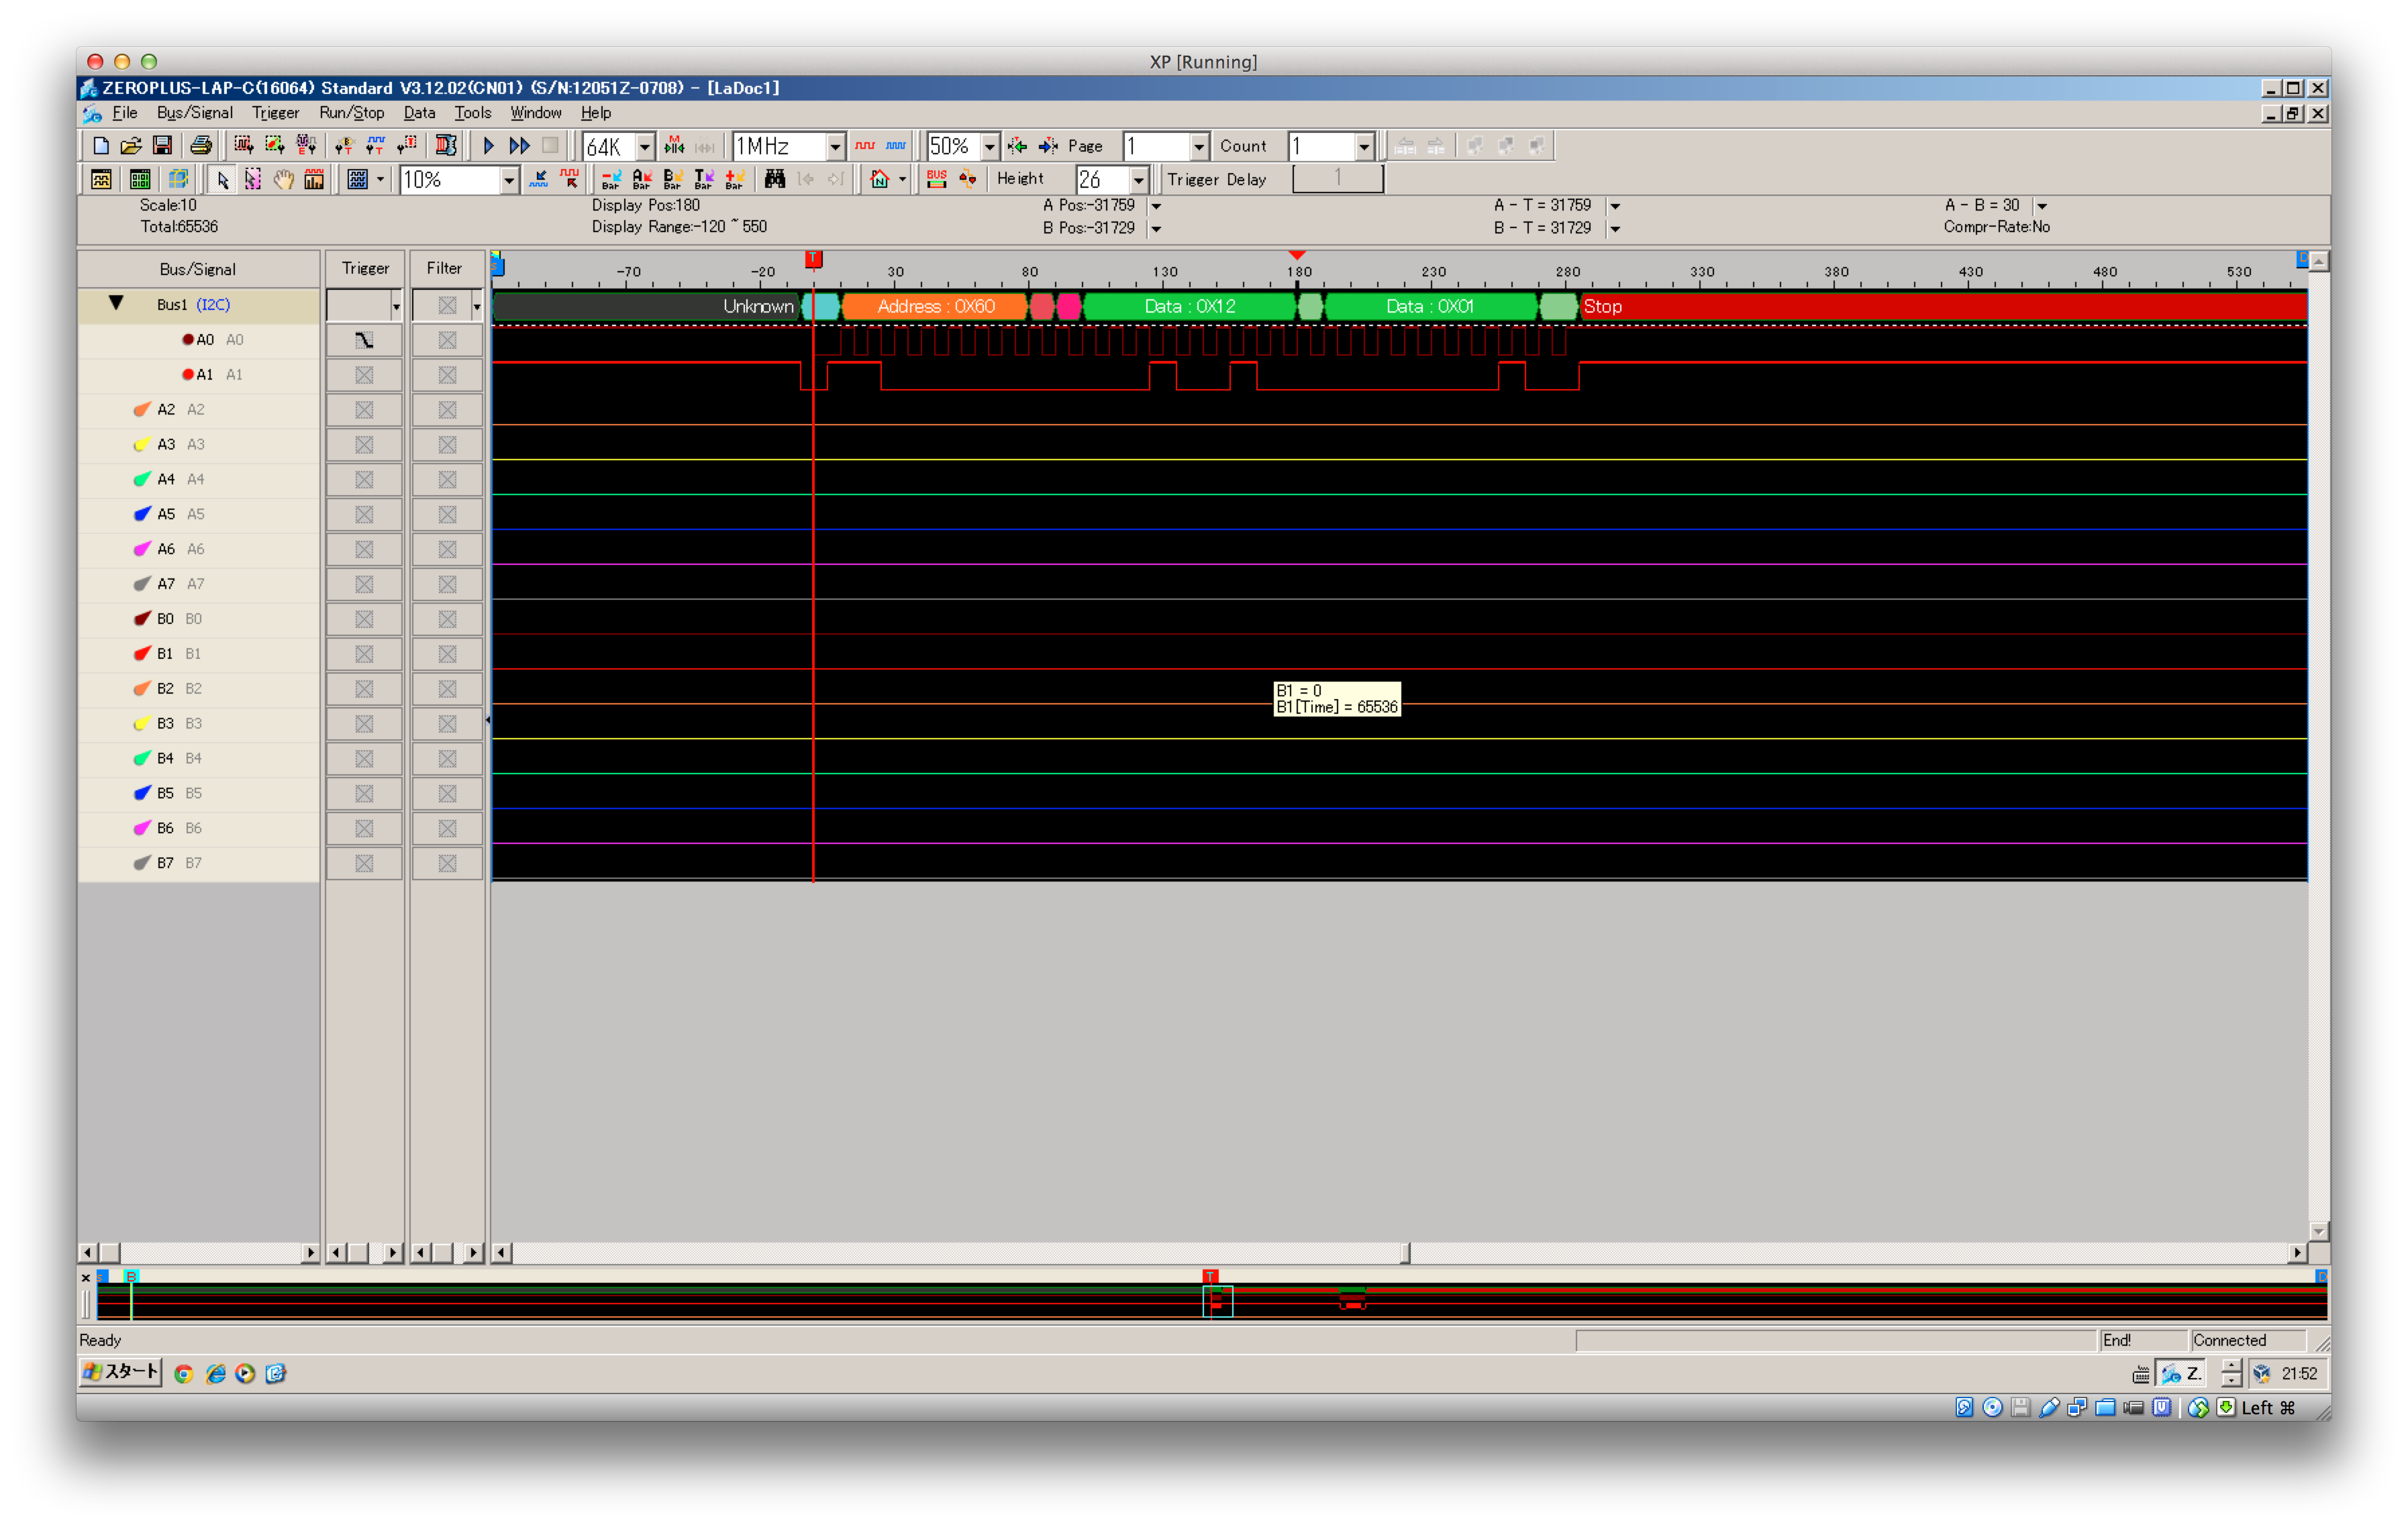This screenshot has height=1527, width=2408.
Task: Click the Go to A Bar icon
Action: coord(642,179)
